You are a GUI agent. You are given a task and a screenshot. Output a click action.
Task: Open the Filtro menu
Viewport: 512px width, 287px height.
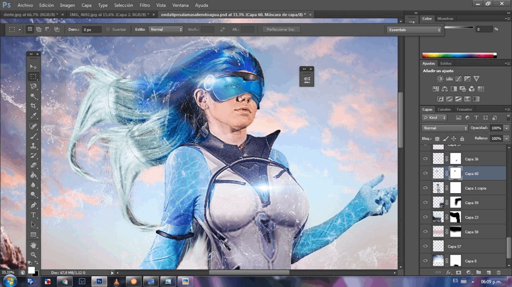click(x=144, y=5)
